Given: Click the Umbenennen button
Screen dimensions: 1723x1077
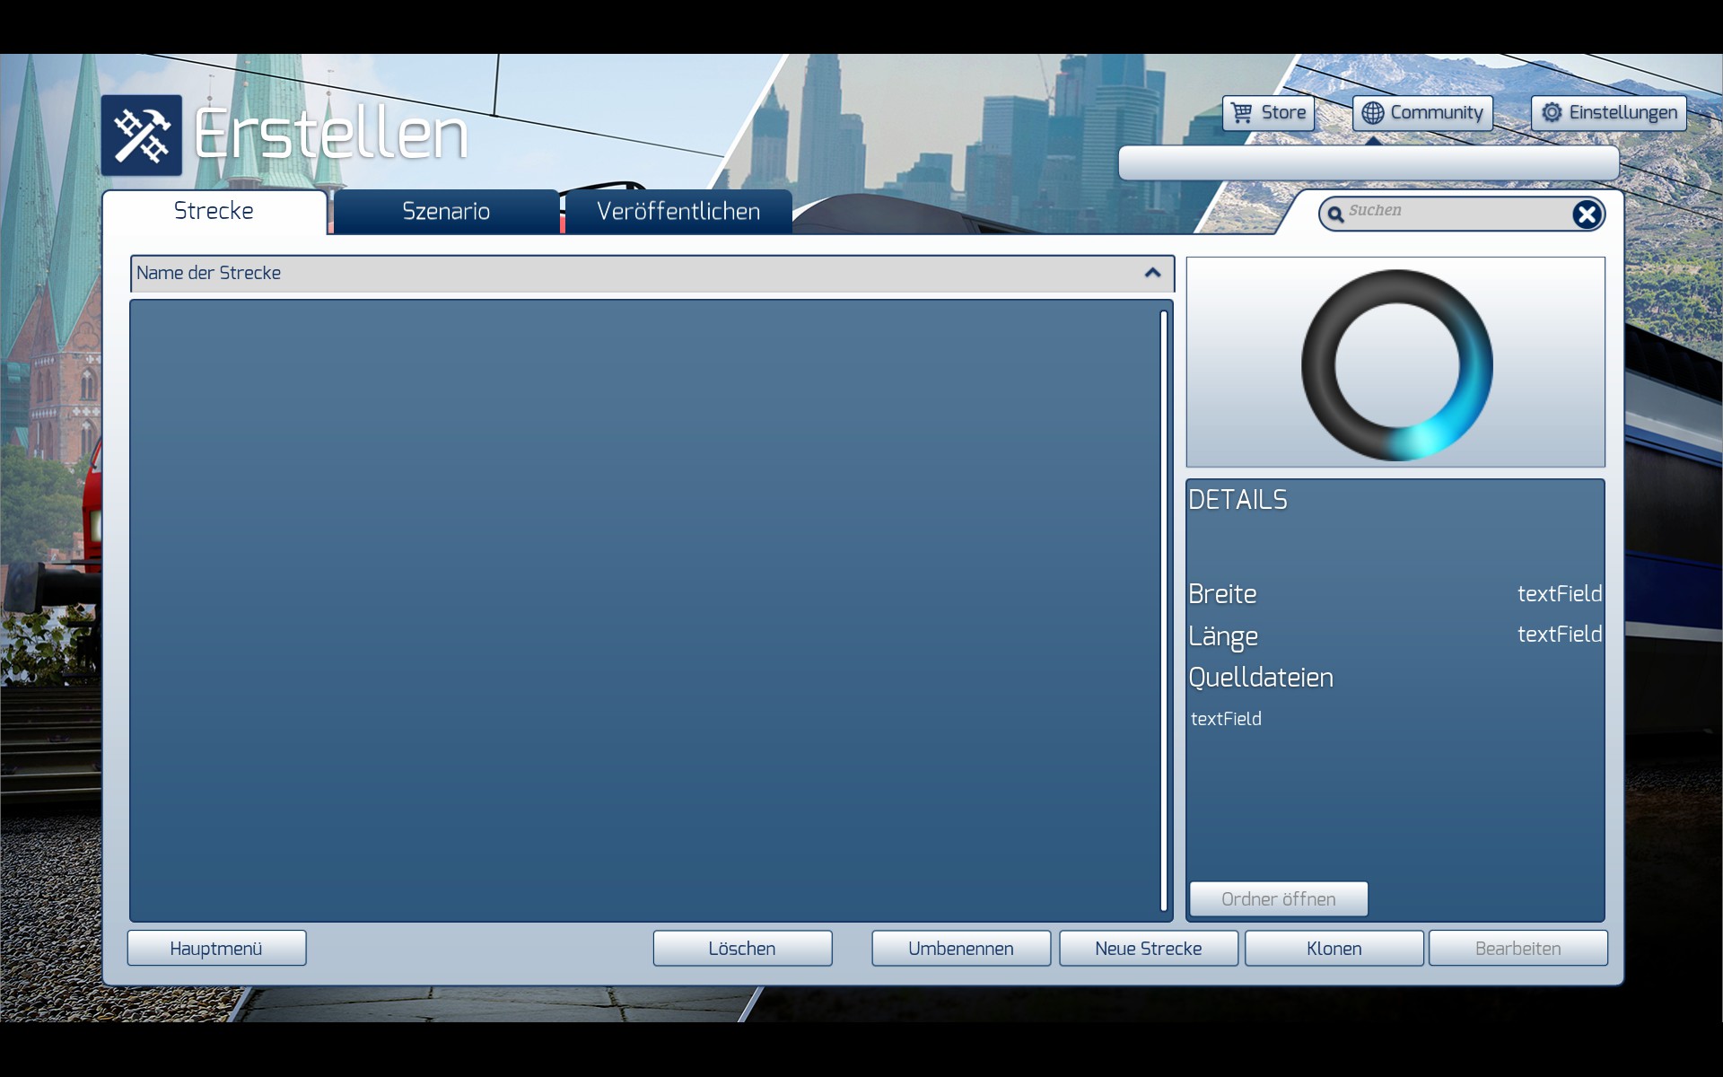Looking at the screenshot, I should (x=960, y=949).
